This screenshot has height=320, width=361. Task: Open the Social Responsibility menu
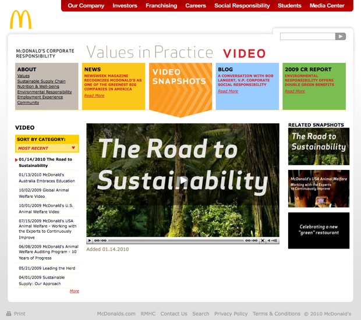[242, 6]
